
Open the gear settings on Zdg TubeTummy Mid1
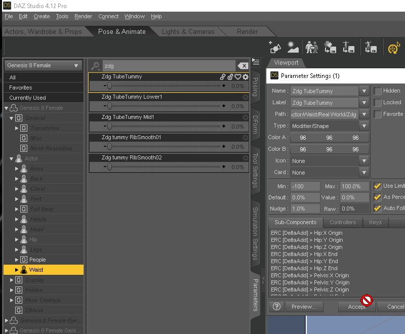coord(246,117)
